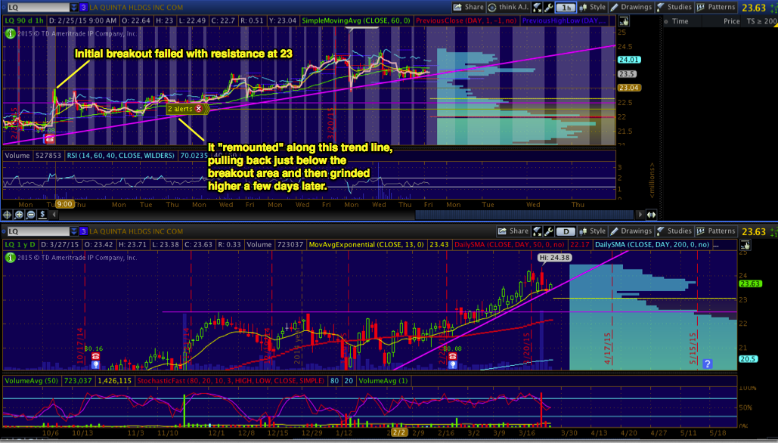The image size is (778, 443).
Task: Click the blue link number 3 in lower chart
Action: pyautogui.click(x=83, y=231)
